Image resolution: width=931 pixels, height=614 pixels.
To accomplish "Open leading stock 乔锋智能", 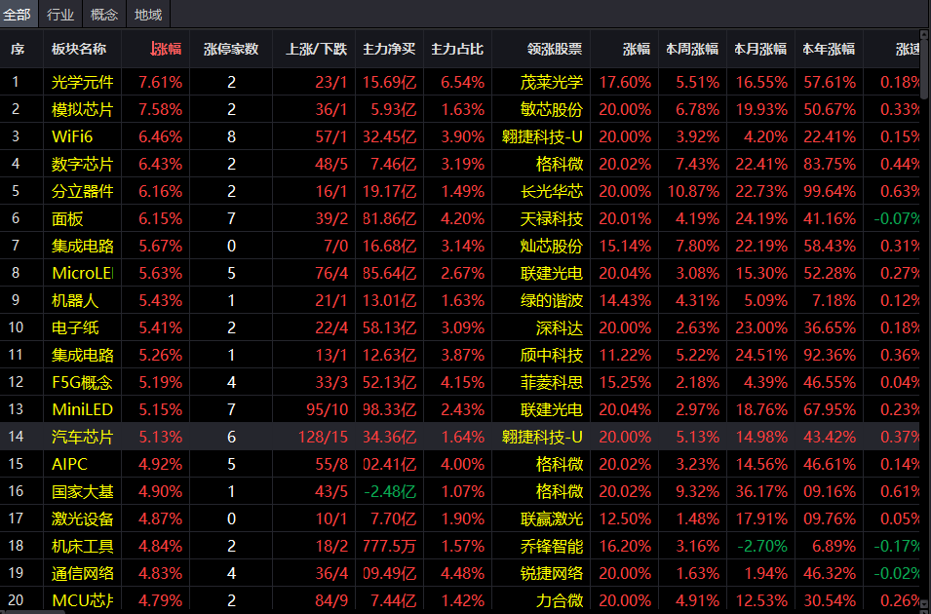I will pos(552,547).
